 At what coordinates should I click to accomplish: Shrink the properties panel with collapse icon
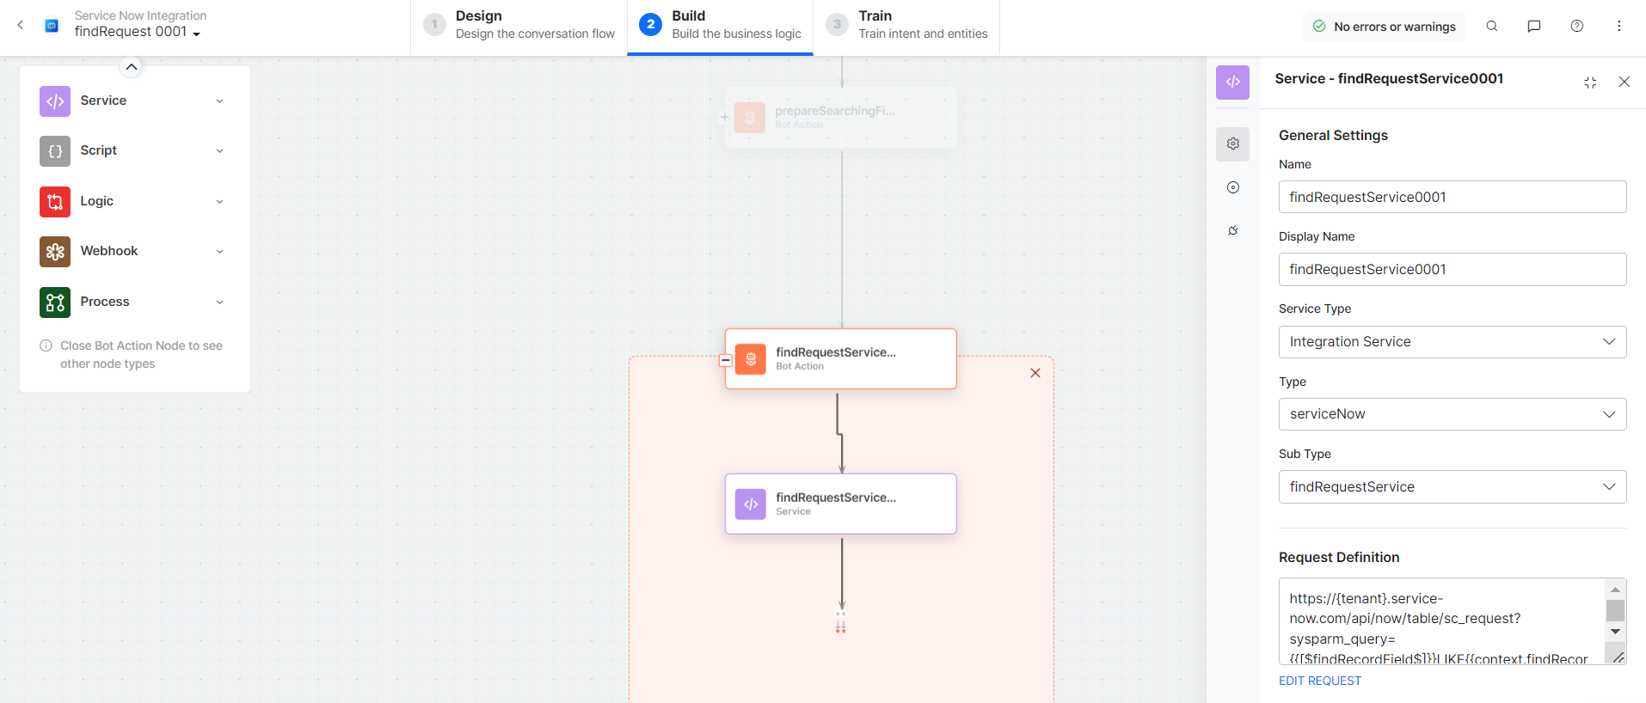(x=1590, y=83)
